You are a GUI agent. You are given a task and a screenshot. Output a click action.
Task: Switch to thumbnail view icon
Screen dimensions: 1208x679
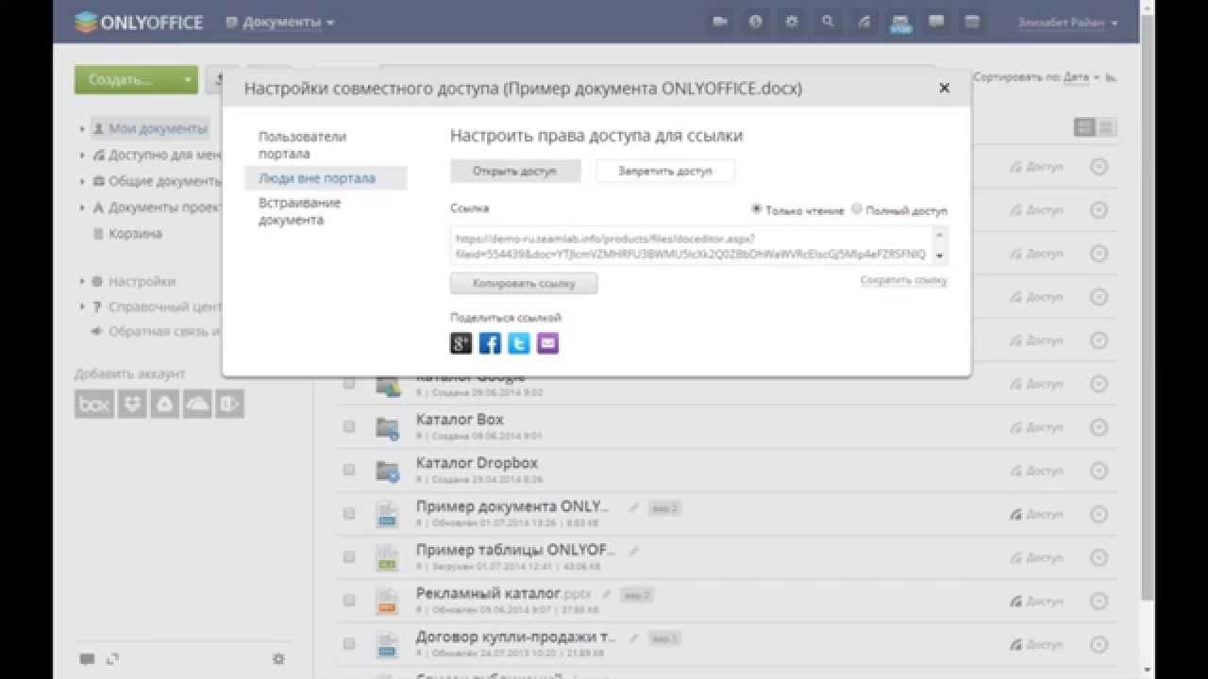tap(1107, 127)
